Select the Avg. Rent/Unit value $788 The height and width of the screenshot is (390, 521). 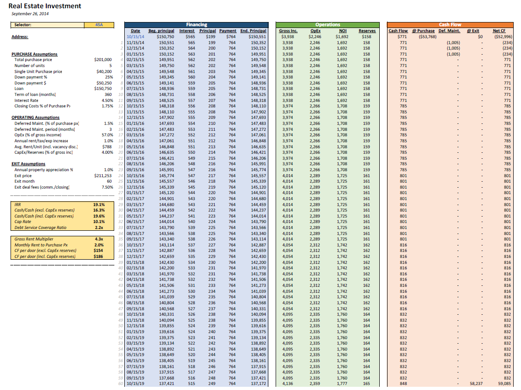pyautogui.click(x=107, y=147)
